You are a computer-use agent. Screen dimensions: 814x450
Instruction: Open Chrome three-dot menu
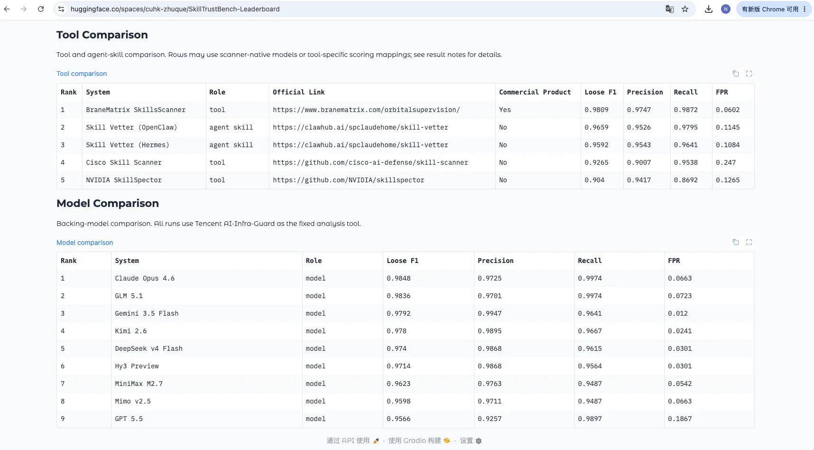click(x=805, y=9)
